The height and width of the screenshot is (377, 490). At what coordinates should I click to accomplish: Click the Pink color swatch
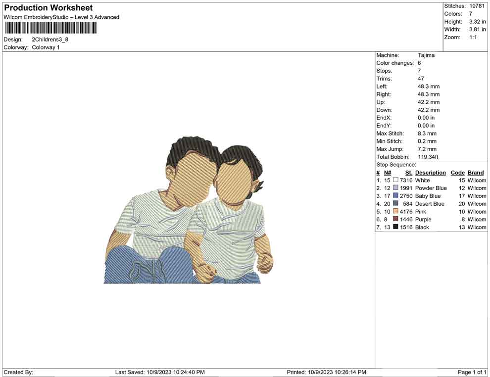(x=395, y=211)
